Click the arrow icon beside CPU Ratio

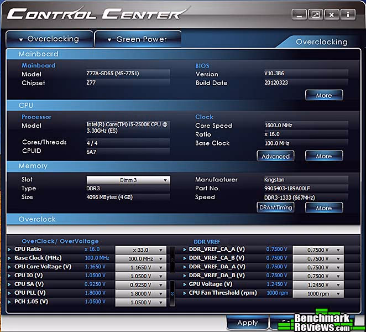(9, 250)
